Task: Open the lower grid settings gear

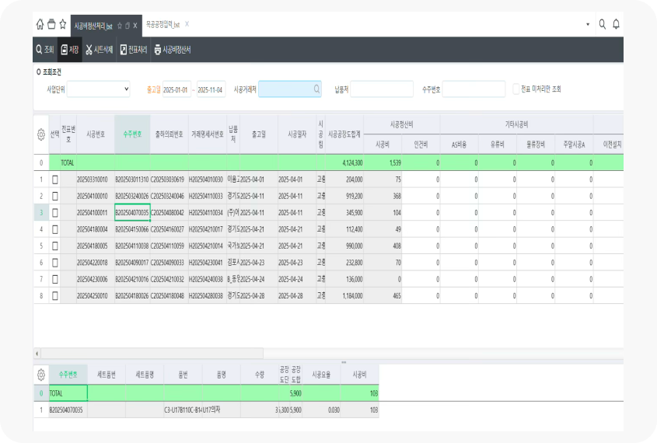Action: point(40,374)
